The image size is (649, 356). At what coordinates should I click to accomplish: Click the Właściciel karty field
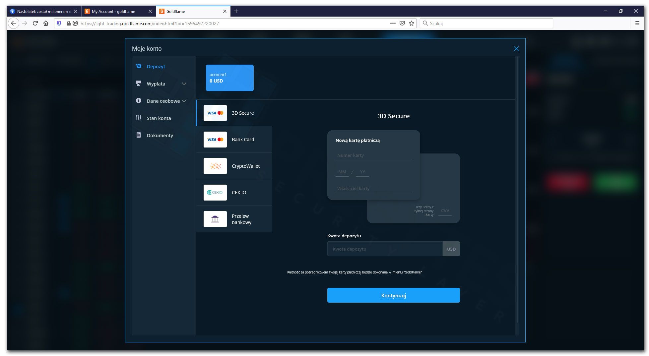(x=374, y=188)
